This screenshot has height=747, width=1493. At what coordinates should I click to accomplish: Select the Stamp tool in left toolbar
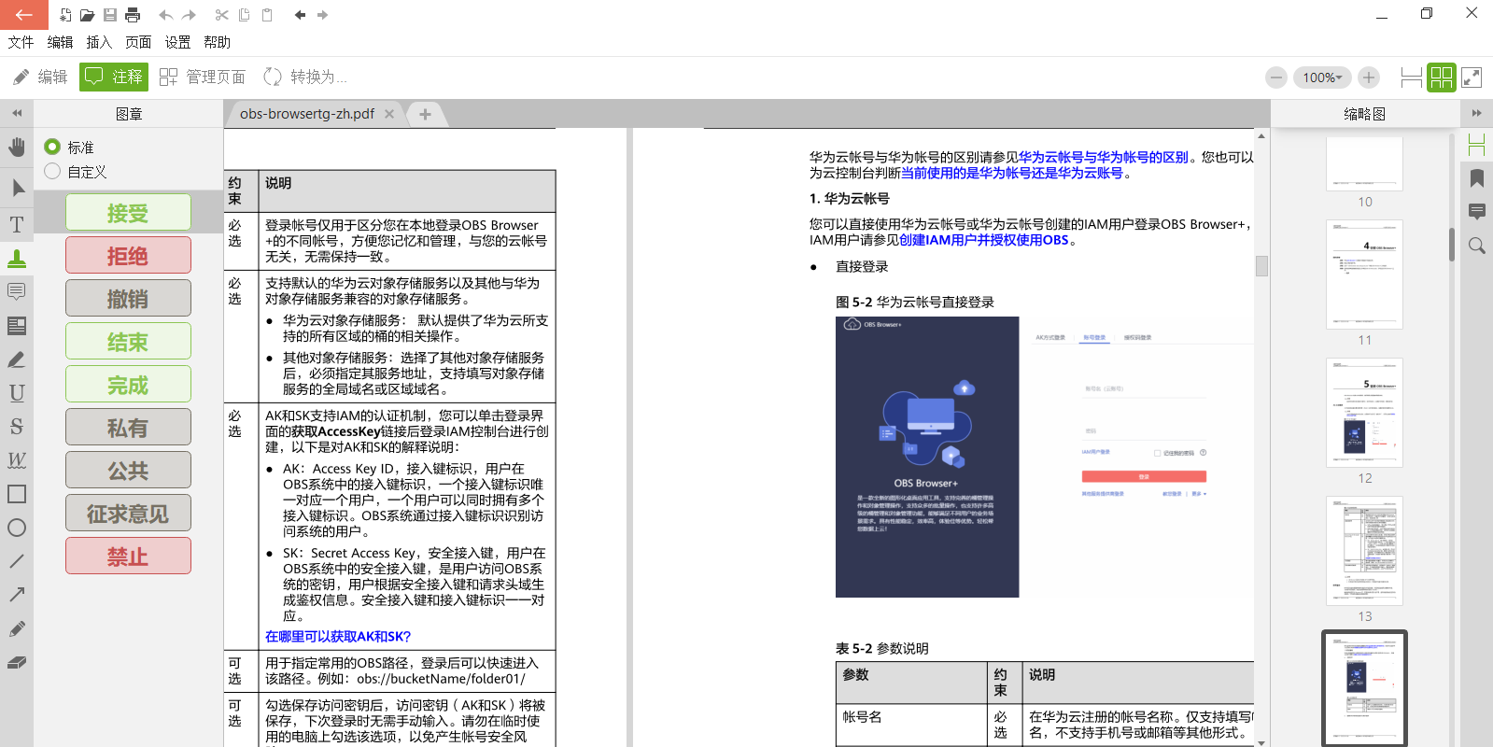17,259
